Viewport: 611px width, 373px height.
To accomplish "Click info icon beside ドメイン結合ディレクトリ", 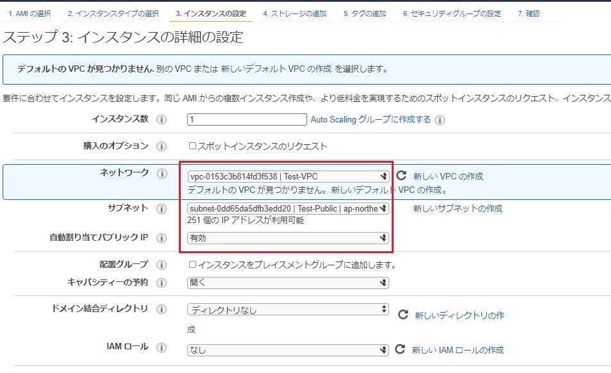I will pos(162,309).
